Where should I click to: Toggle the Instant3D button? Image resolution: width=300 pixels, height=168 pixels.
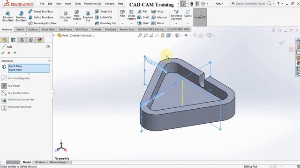[x=200, y=17]
